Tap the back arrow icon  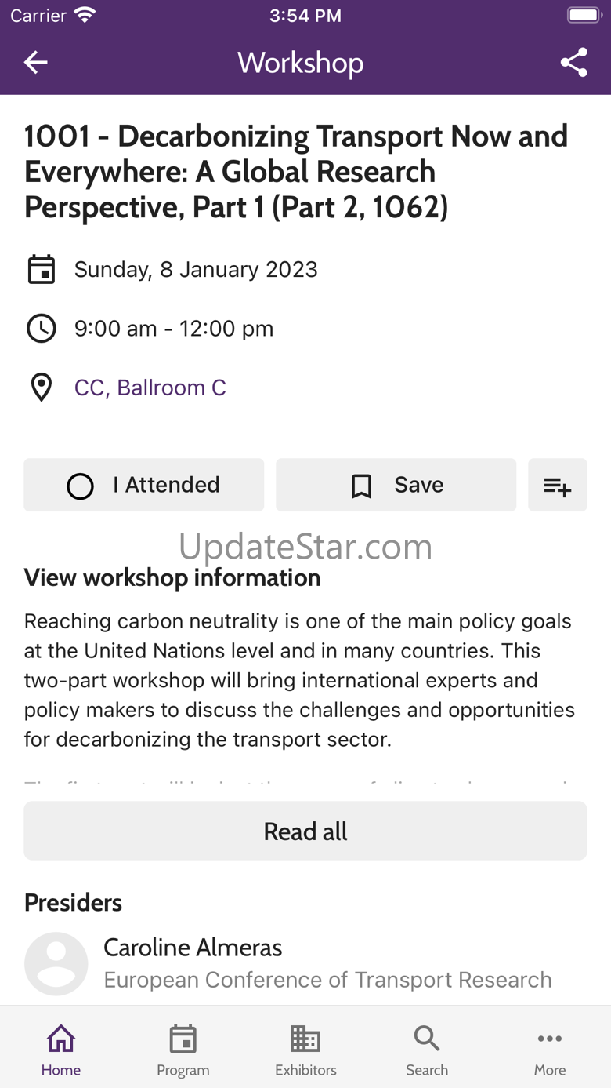pyautogui.click(x=36, y=63)
